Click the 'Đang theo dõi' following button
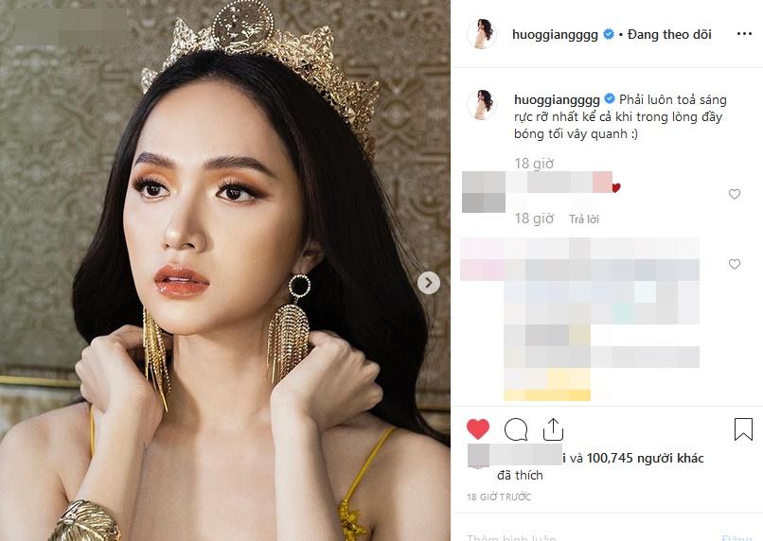The width and height of the screenshot is (763, 541). coord(669,34)
